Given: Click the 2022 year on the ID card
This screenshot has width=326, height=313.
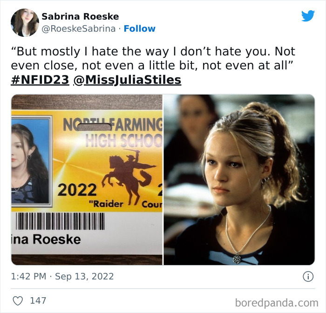Looking at the screenshot, I should pyautogui.click(x=77, y=190).
